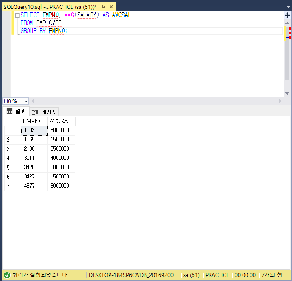This screenshot has height=281, width=292.
Task: Select the EMPNO column header
Action: tap(34, 122)
